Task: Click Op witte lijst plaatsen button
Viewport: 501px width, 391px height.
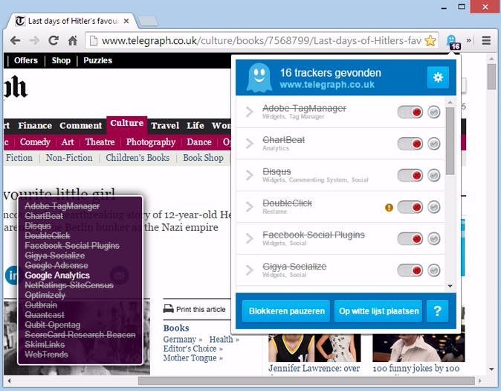Action: pos(378,311)
